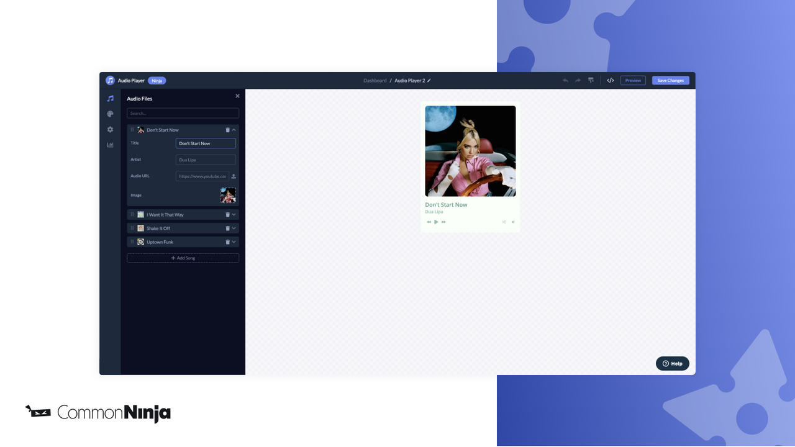Click the Undo arrow in top bar
The image size is (795, 447).
565,80
